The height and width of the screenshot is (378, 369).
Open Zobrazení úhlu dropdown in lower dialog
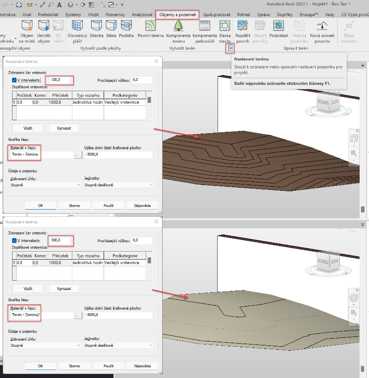coord(46,345)
